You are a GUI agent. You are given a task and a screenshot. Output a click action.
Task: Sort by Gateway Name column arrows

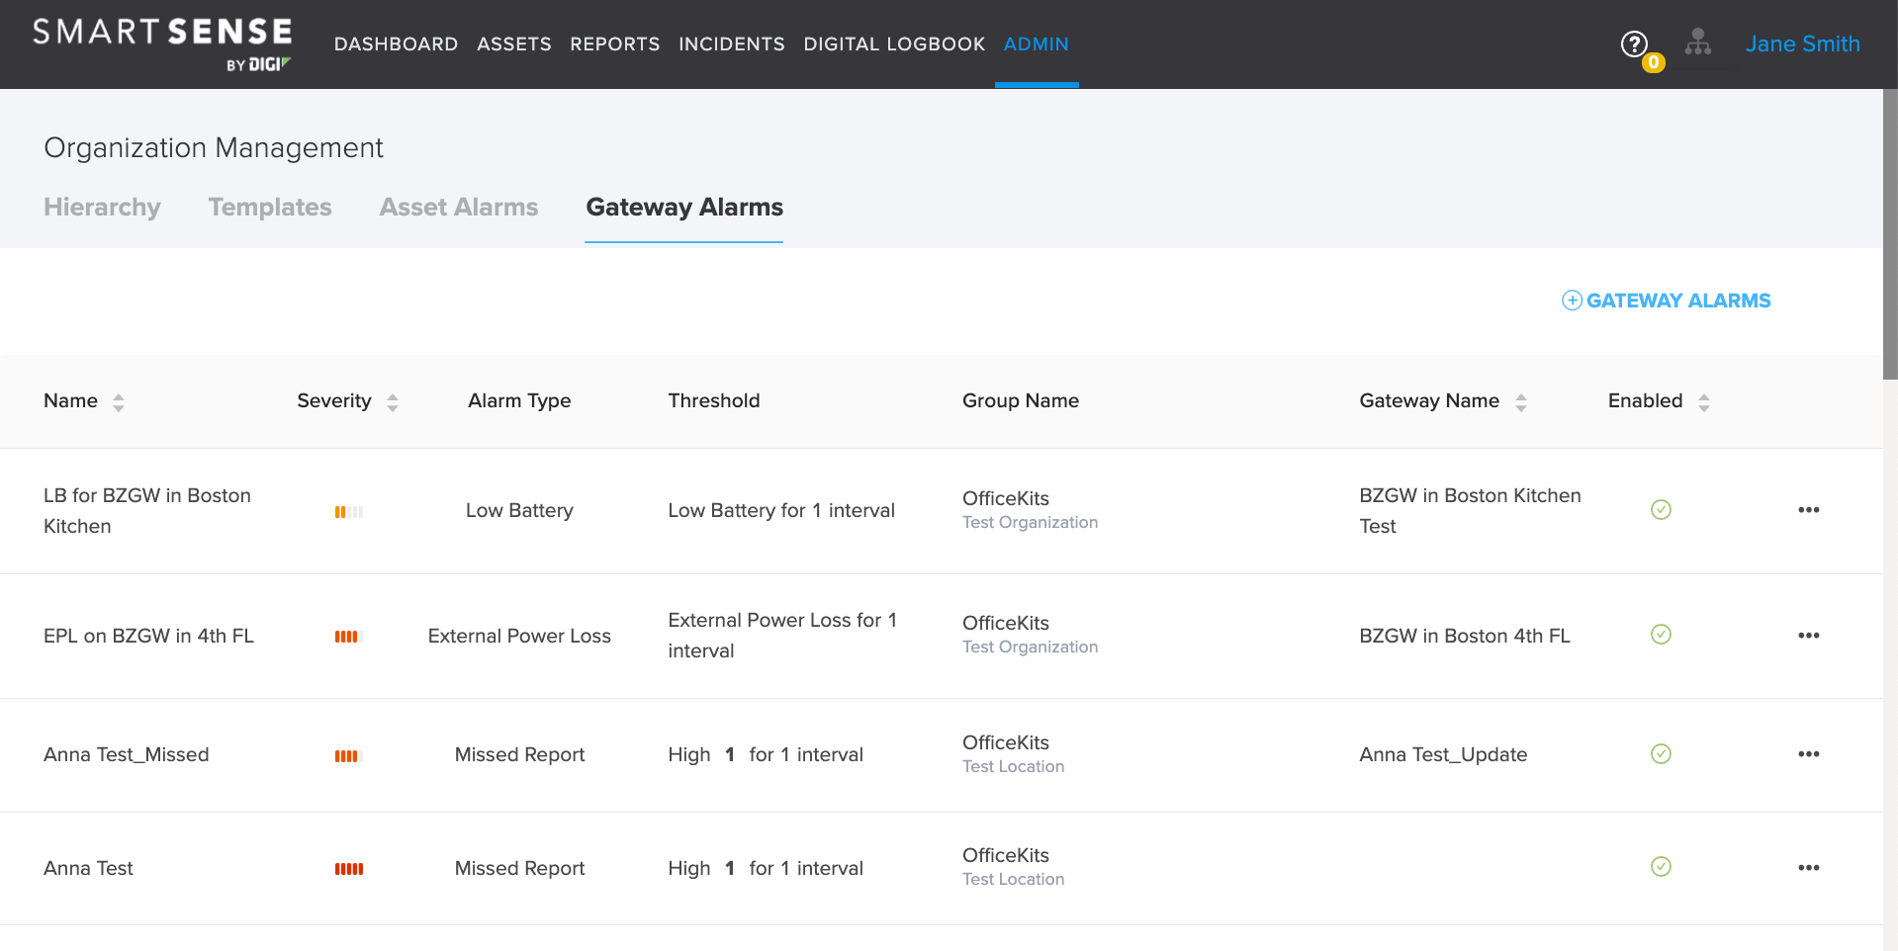point(1521,402)
